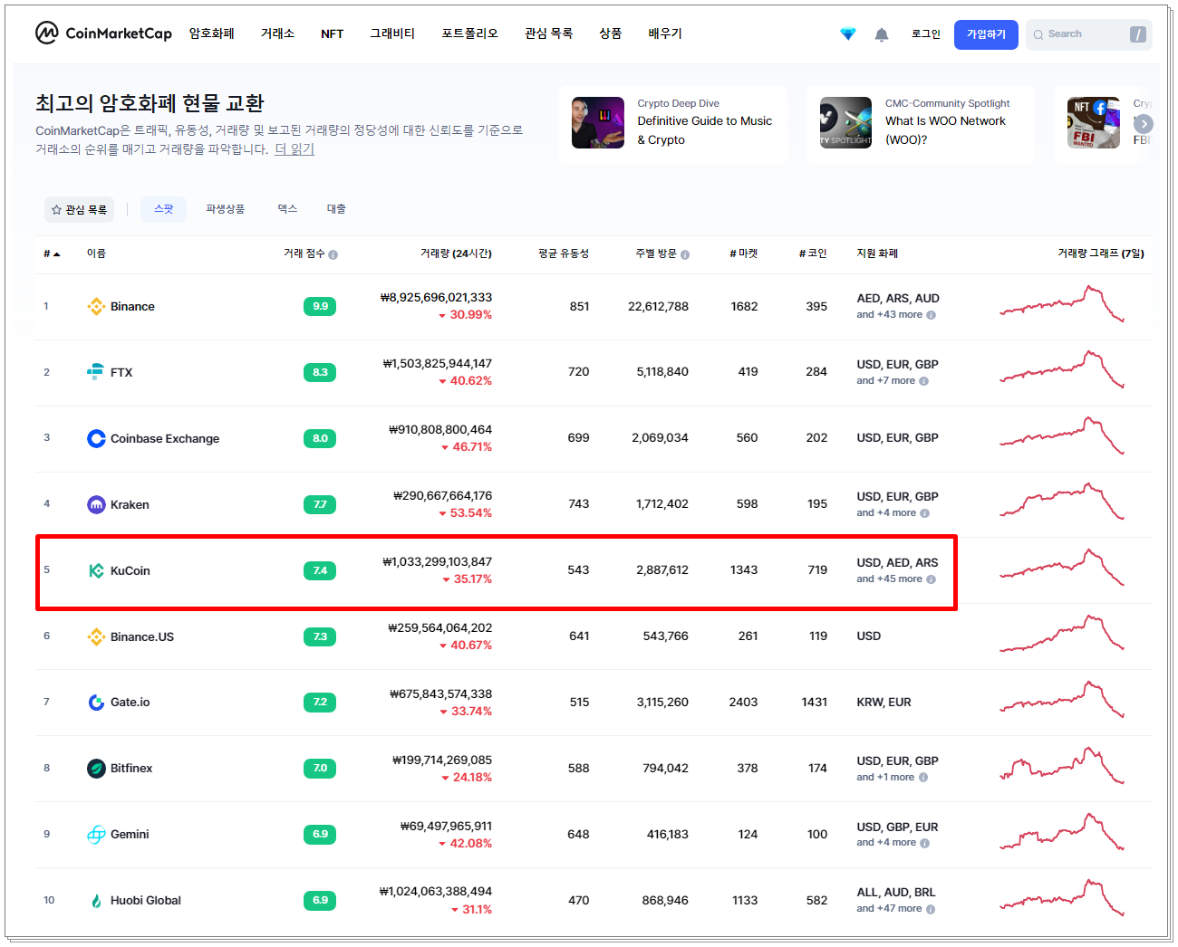This screenshot has height=947, width=1178.
Task: Open What Is WOO Network article card
Action: [920, 124]
